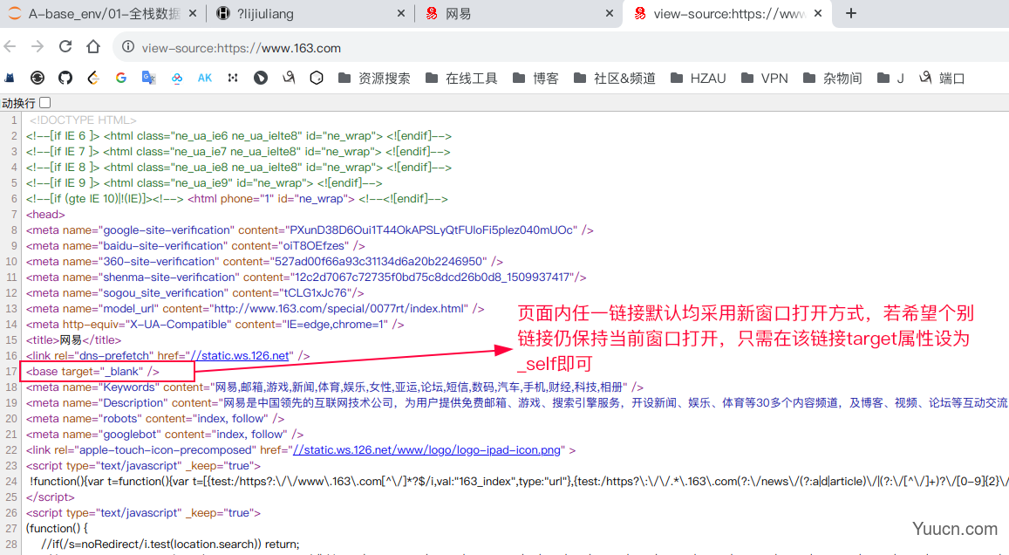The width and height of the screenshot is (1009, 555).
Task: Click the shenma-site-verification meta line
Action: pyautogui.click(x=306, y=277)
